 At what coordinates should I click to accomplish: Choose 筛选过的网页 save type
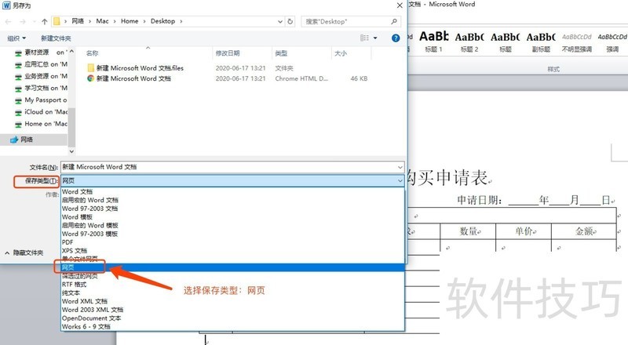232,276
